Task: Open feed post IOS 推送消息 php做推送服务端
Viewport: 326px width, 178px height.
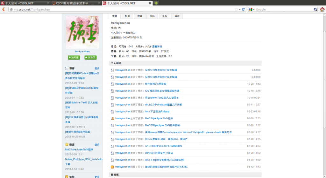Action: pyautogui.click(x=162, y=91)
